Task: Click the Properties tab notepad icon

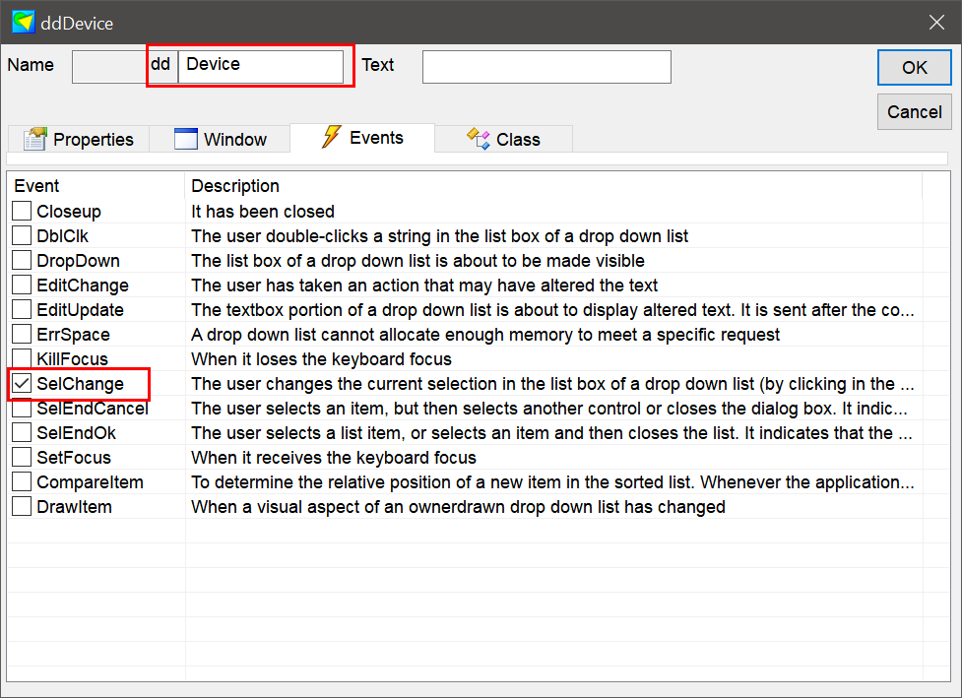Action: tap(35, 139)
